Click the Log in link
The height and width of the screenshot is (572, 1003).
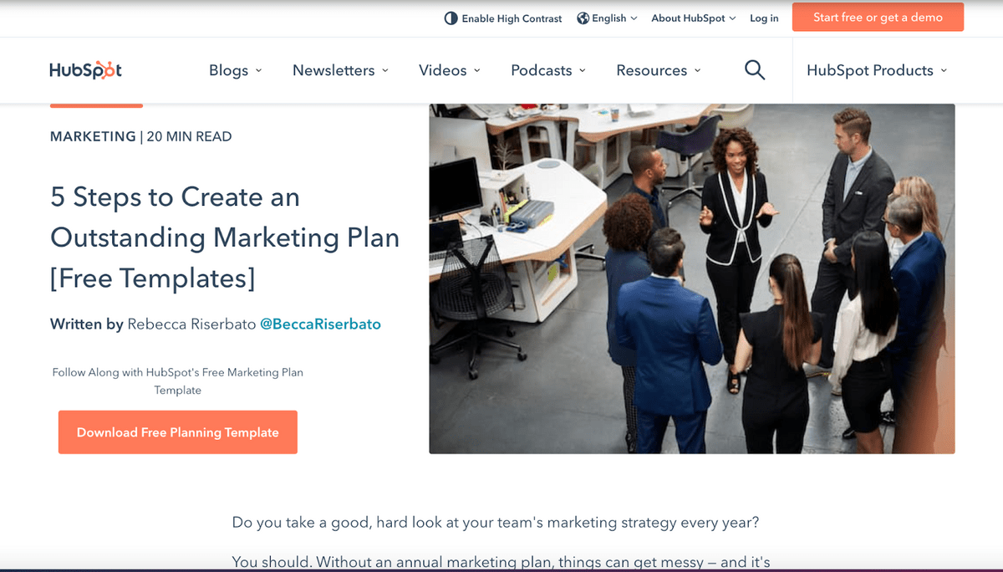[x=764, y=18]
